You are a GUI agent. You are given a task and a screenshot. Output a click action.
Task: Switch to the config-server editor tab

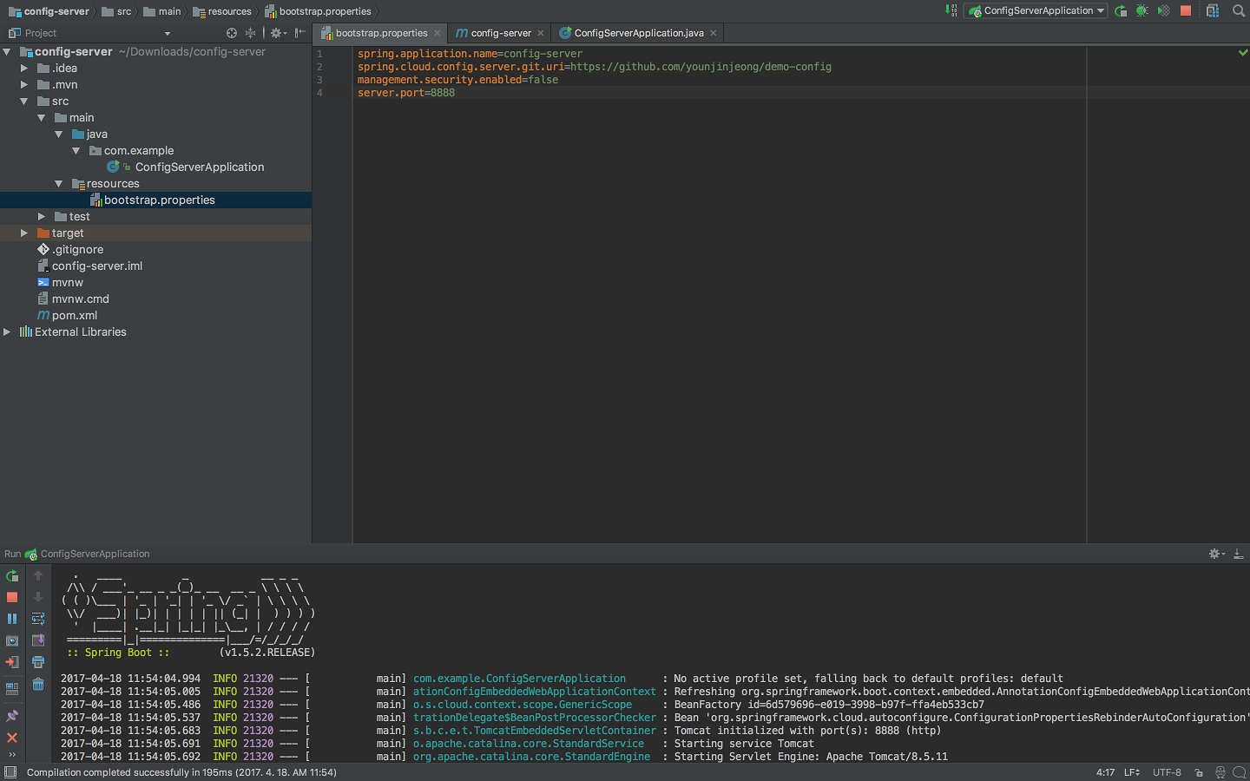(x=500, y=33)
